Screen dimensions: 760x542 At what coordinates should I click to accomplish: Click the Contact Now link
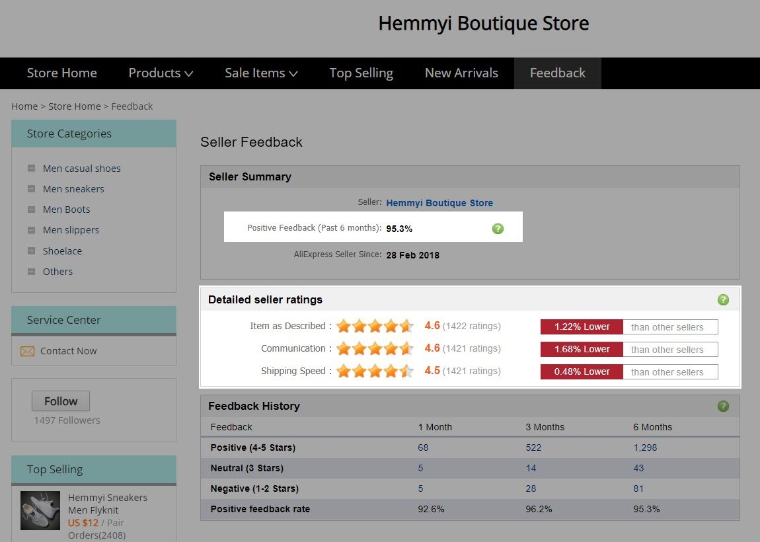click(x=68, y=351)
